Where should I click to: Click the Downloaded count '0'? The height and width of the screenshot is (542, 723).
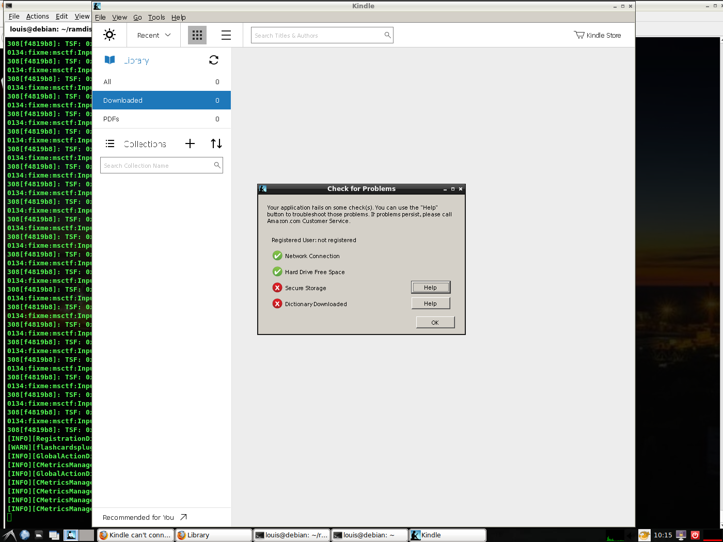coord(217,100)
